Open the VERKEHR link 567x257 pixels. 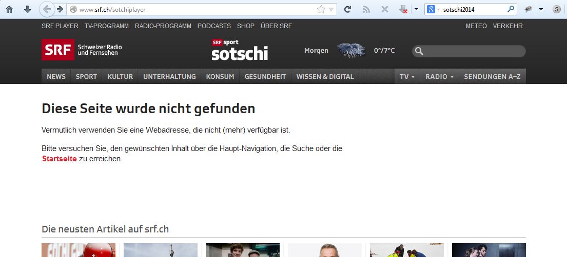[x=507, y=26]
